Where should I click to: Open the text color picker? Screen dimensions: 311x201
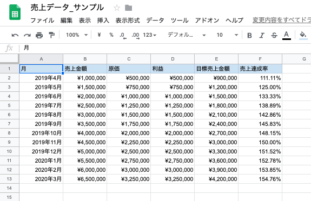(x=287, y=36)
